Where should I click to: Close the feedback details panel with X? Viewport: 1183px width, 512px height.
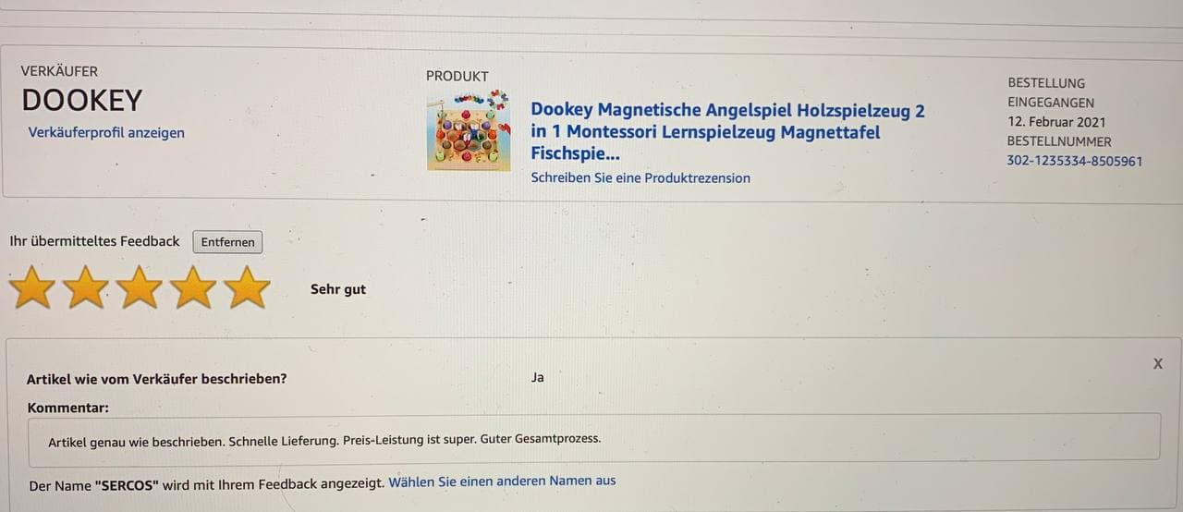coord(1158,364)
